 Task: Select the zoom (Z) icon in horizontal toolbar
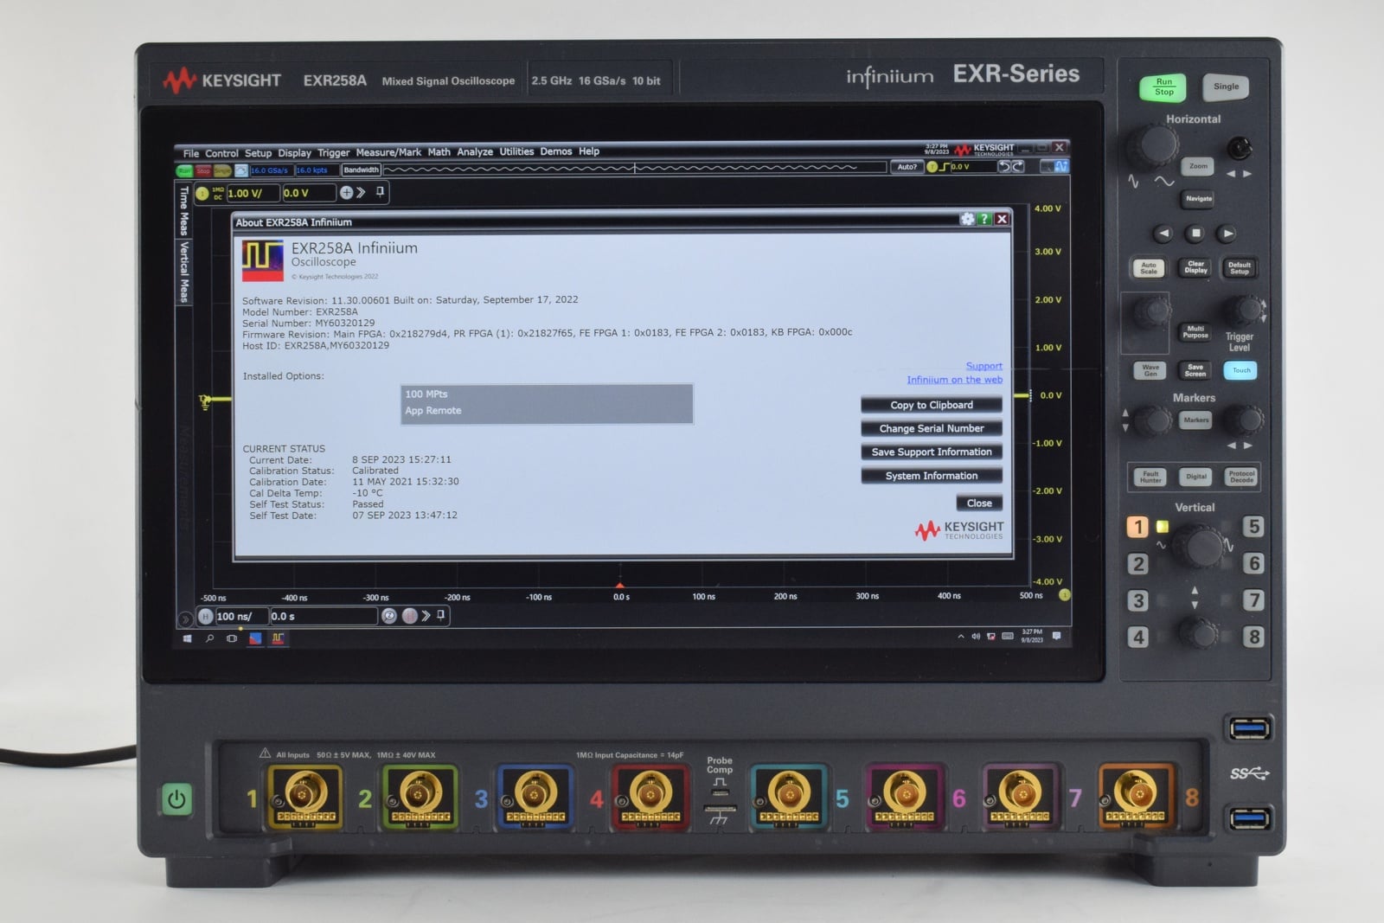[389, 617]
